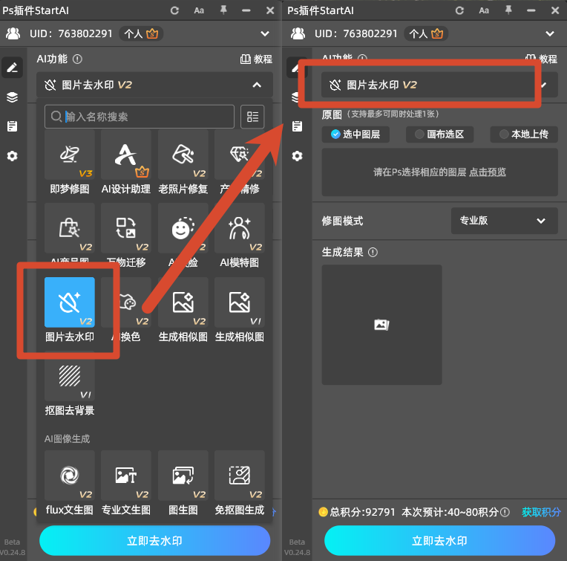Click info icon next to AI功能 in left window
This screenshot has height=561, width=567.
[77, 59]
